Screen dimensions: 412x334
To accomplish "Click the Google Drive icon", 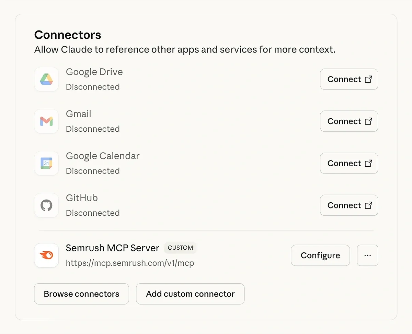I will 46,79.
